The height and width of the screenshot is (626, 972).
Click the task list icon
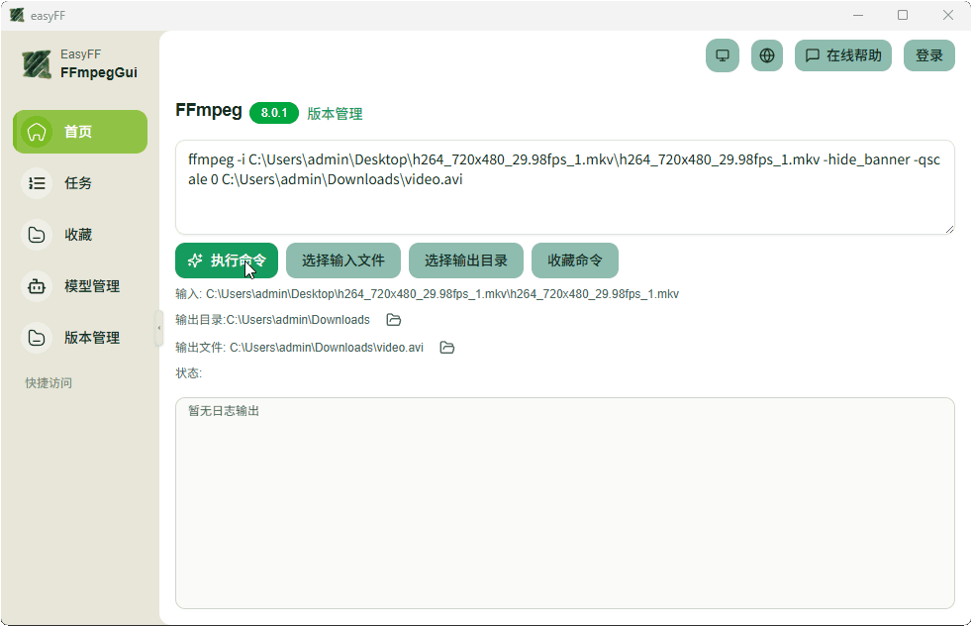(37, 183)
